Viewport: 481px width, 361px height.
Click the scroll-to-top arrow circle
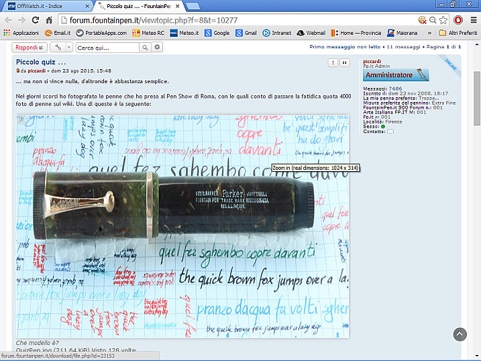tap(460, 334)
